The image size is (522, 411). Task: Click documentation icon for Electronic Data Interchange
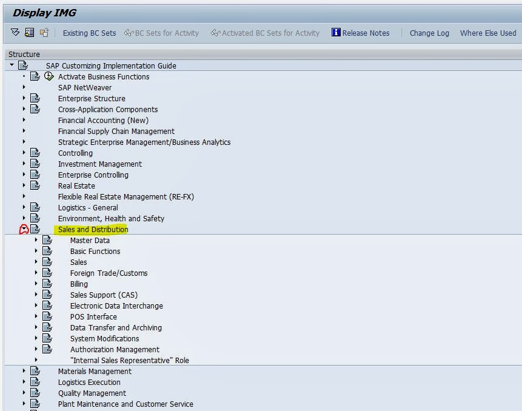pos(47,306)
